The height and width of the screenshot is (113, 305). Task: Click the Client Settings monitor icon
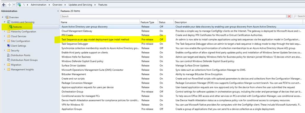coord(9,46)
